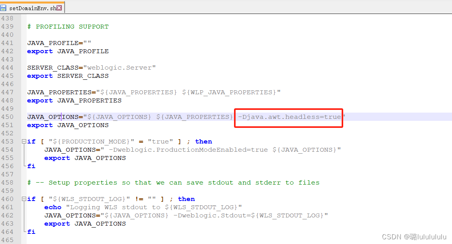Click ${WLP_JAVA_PROPERTIES} variable text

pos(229,92)
